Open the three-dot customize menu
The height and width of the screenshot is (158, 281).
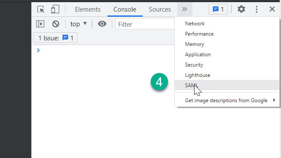[x=257, y=9]
